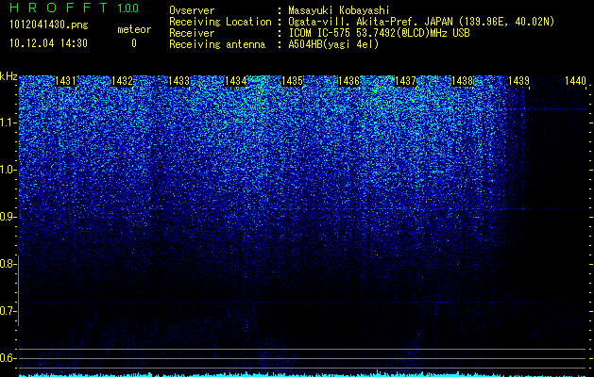Click the 0.8 kHz axis label
Viewport: 594px width, 377px height.
(8, 264)
